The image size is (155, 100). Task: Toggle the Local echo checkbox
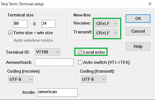(80, 52)
